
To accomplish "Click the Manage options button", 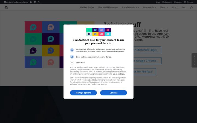I will (x=83, y=93).
